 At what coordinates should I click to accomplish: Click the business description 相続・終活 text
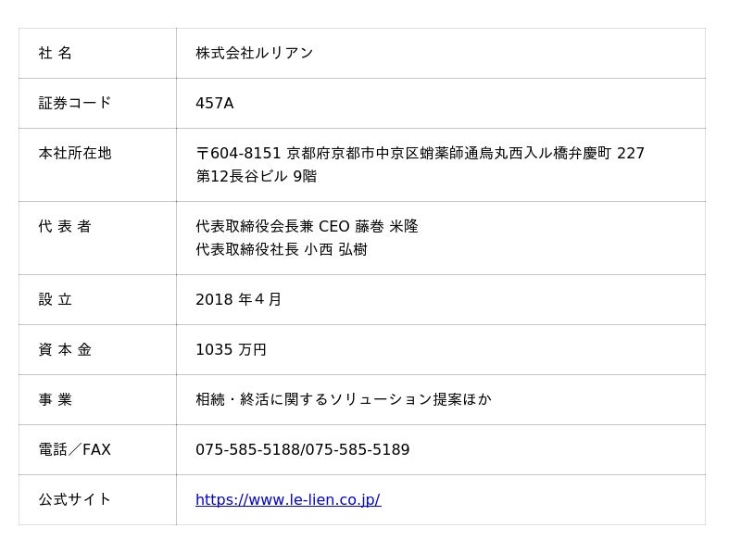(x=343, y=400)
